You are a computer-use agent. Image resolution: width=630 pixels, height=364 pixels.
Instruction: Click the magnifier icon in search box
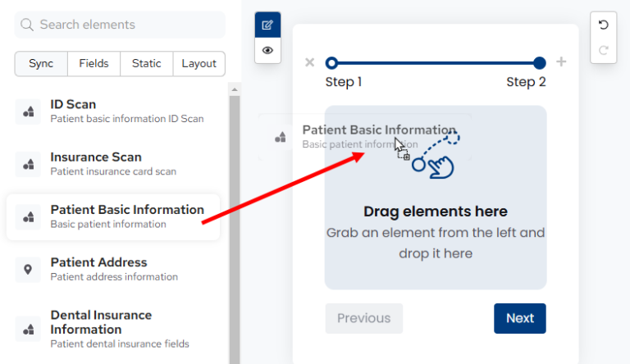tap(27, 25)
